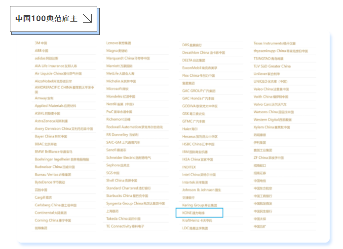343x249 pixels.
Task: Open BMW Brilliance
Action: [54, 152]
